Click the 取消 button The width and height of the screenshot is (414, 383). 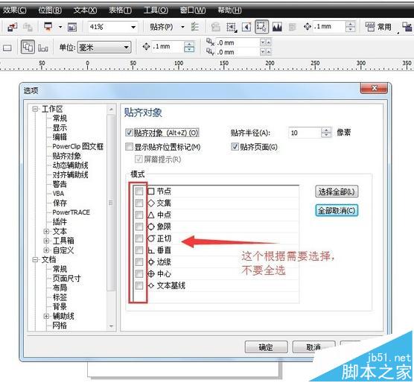(x=313, y=346)
